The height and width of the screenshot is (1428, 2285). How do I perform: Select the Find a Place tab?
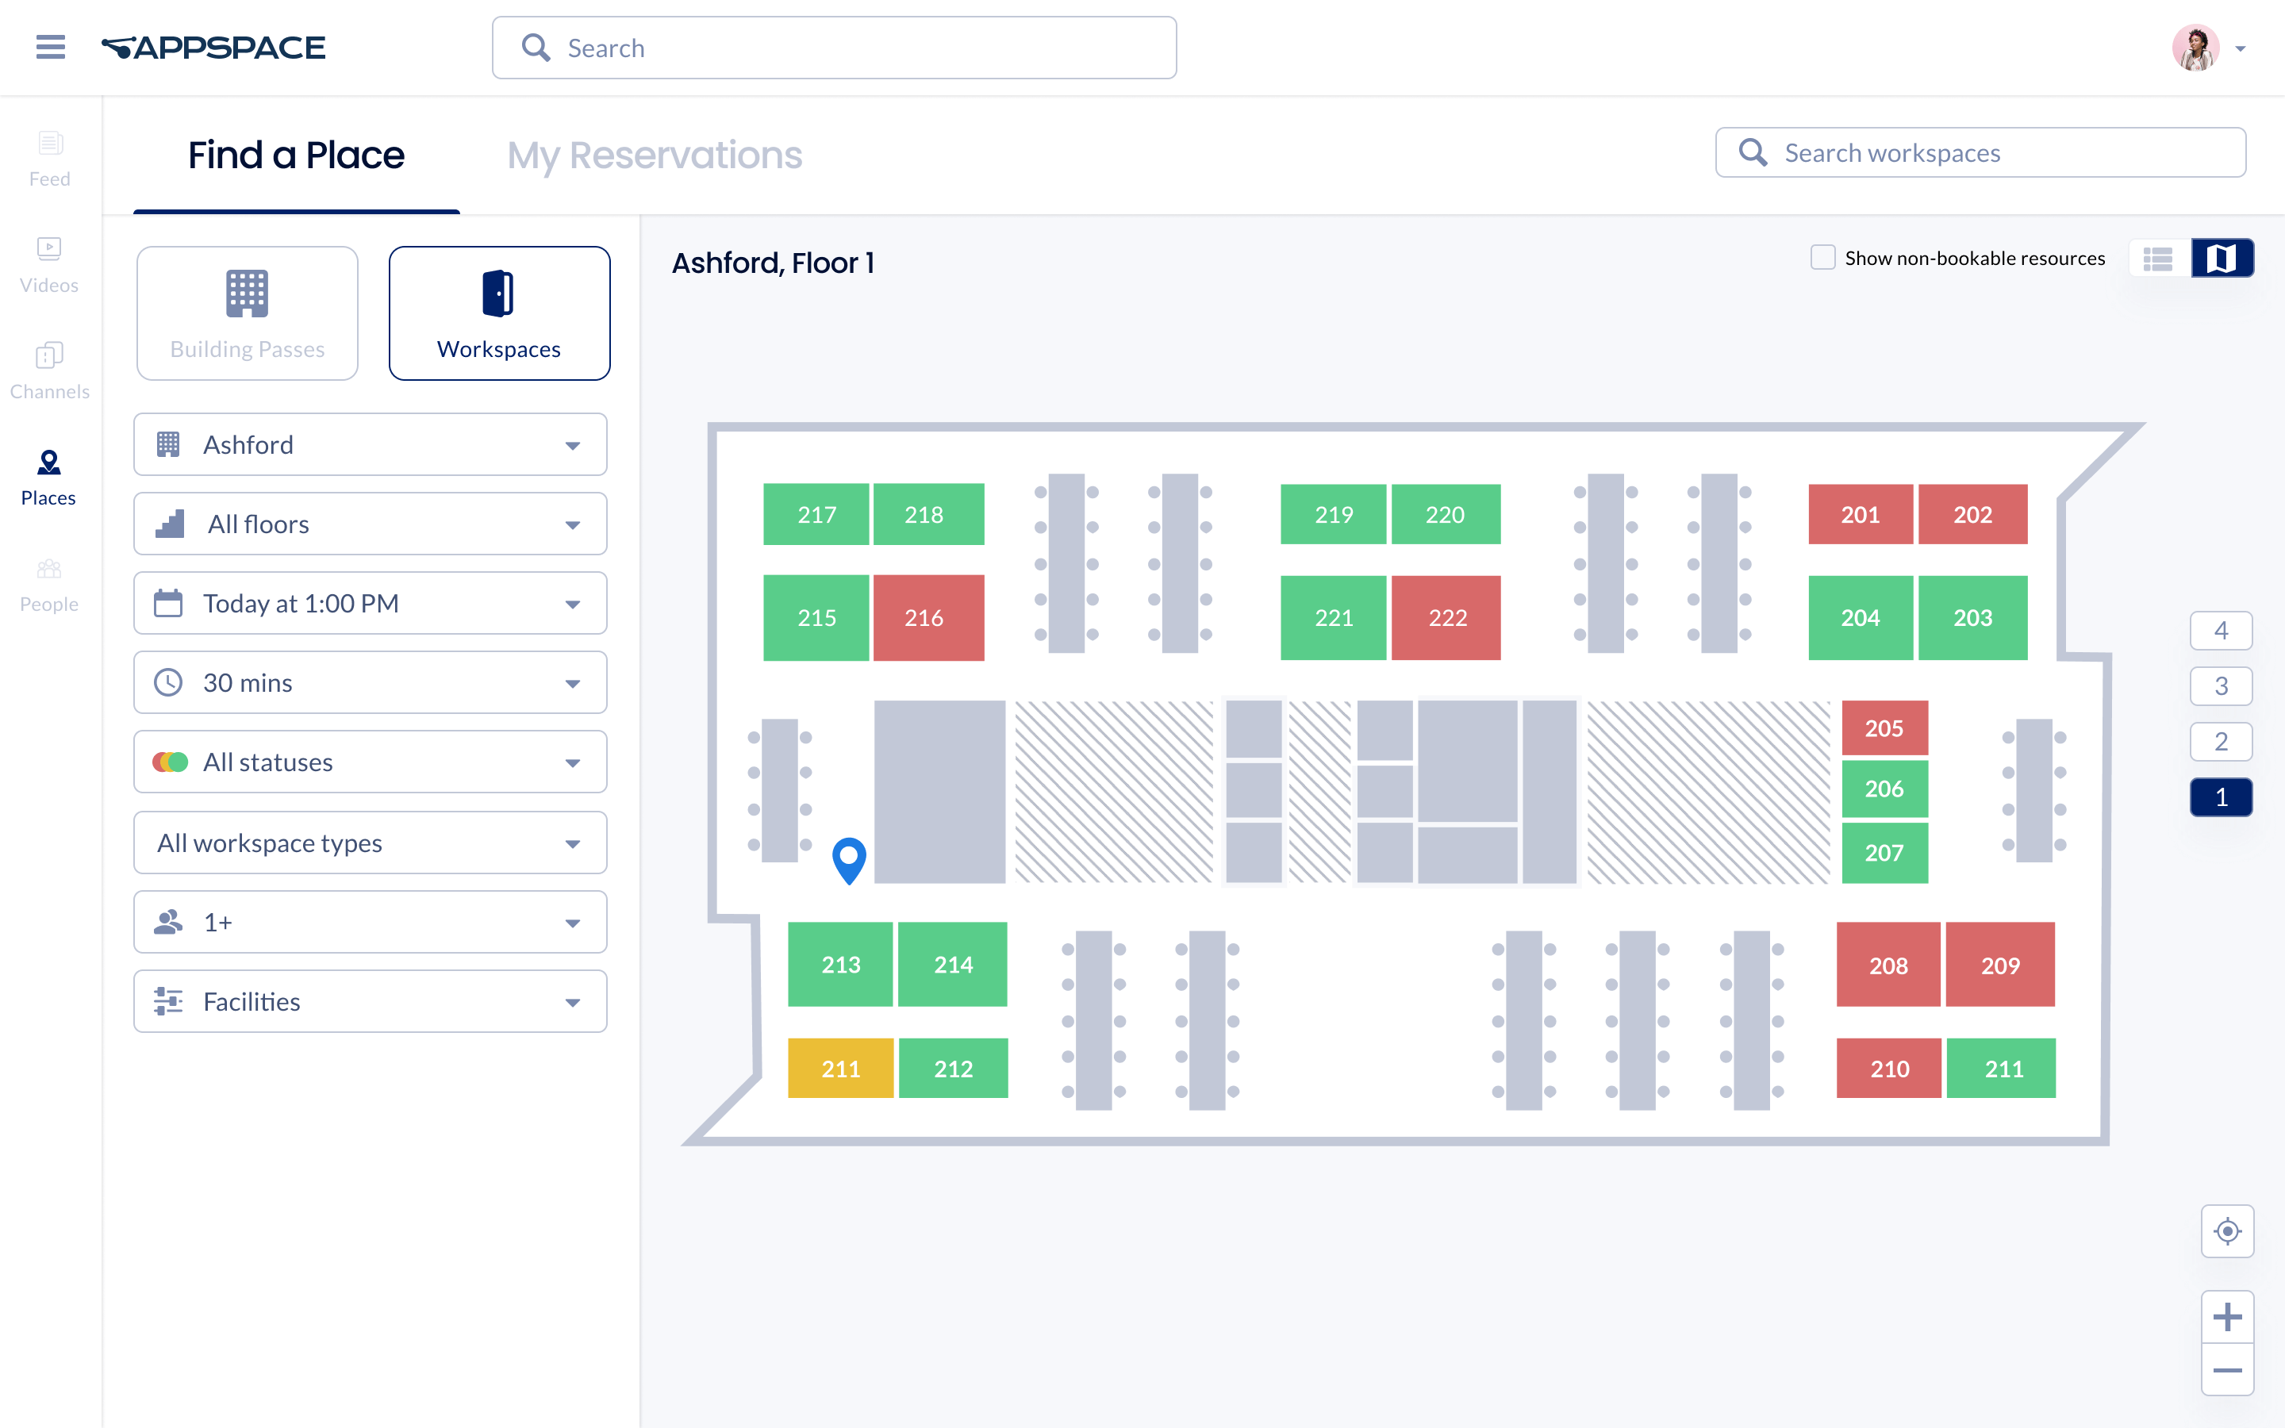click(295, 155)
